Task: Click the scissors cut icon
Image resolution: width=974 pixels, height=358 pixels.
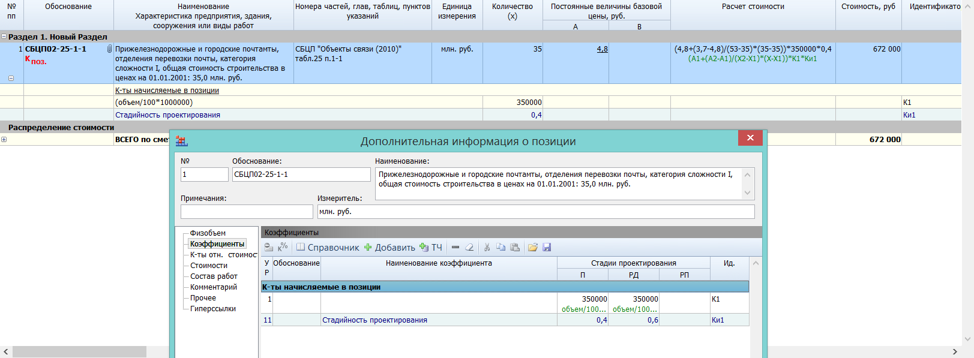Action: (487, 248)
